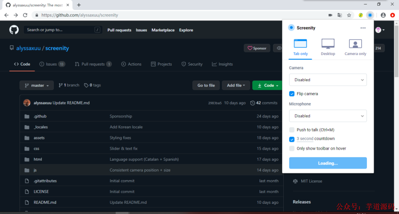Close the alyssaxuu/screenity tab

click(68, 5)
